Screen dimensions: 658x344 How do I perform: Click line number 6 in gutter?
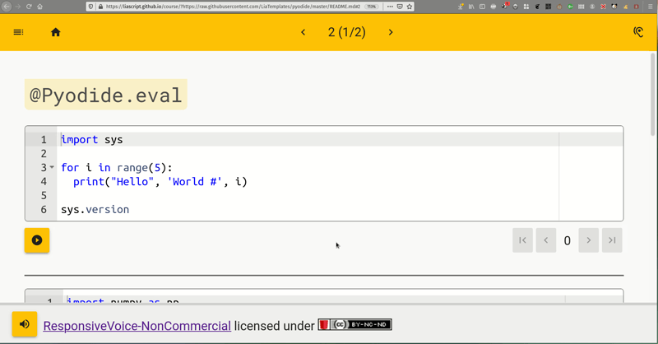click(44, 209)
